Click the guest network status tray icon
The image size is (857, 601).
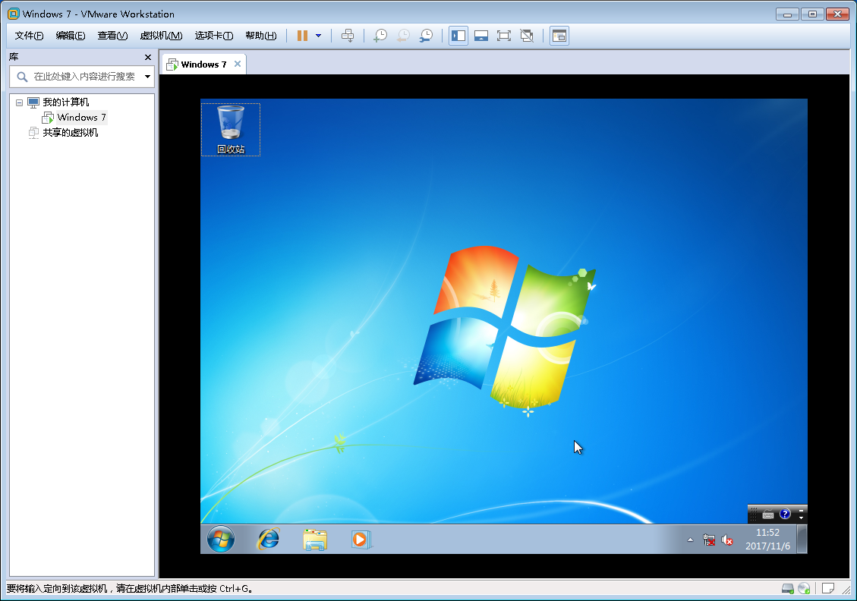click(x=709, y=540)
